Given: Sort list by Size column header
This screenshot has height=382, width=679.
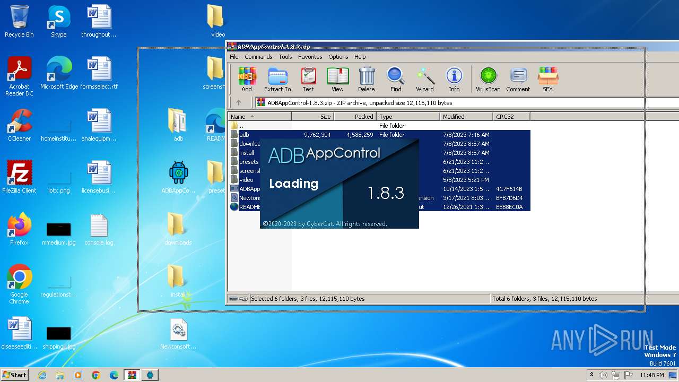Looking at the screenshot, I should [313, 117].
